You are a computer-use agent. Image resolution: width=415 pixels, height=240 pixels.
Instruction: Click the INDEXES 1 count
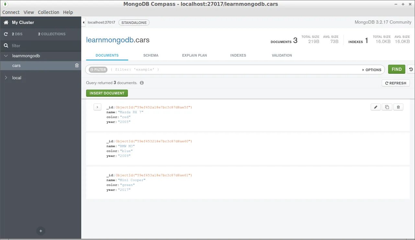358,41
